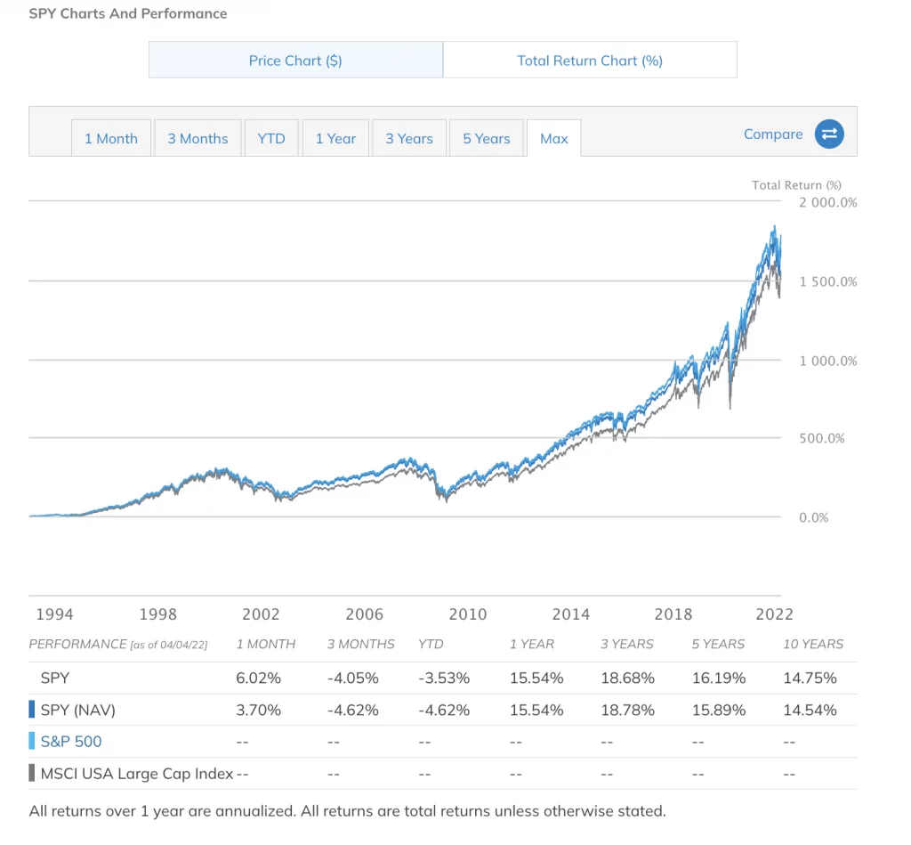This screenshot has width=911, height=845.
Task: Click the SPY row label in performance table
Action: 54,678
